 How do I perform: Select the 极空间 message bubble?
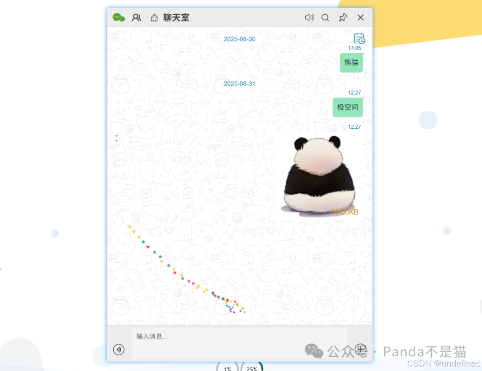348,107
